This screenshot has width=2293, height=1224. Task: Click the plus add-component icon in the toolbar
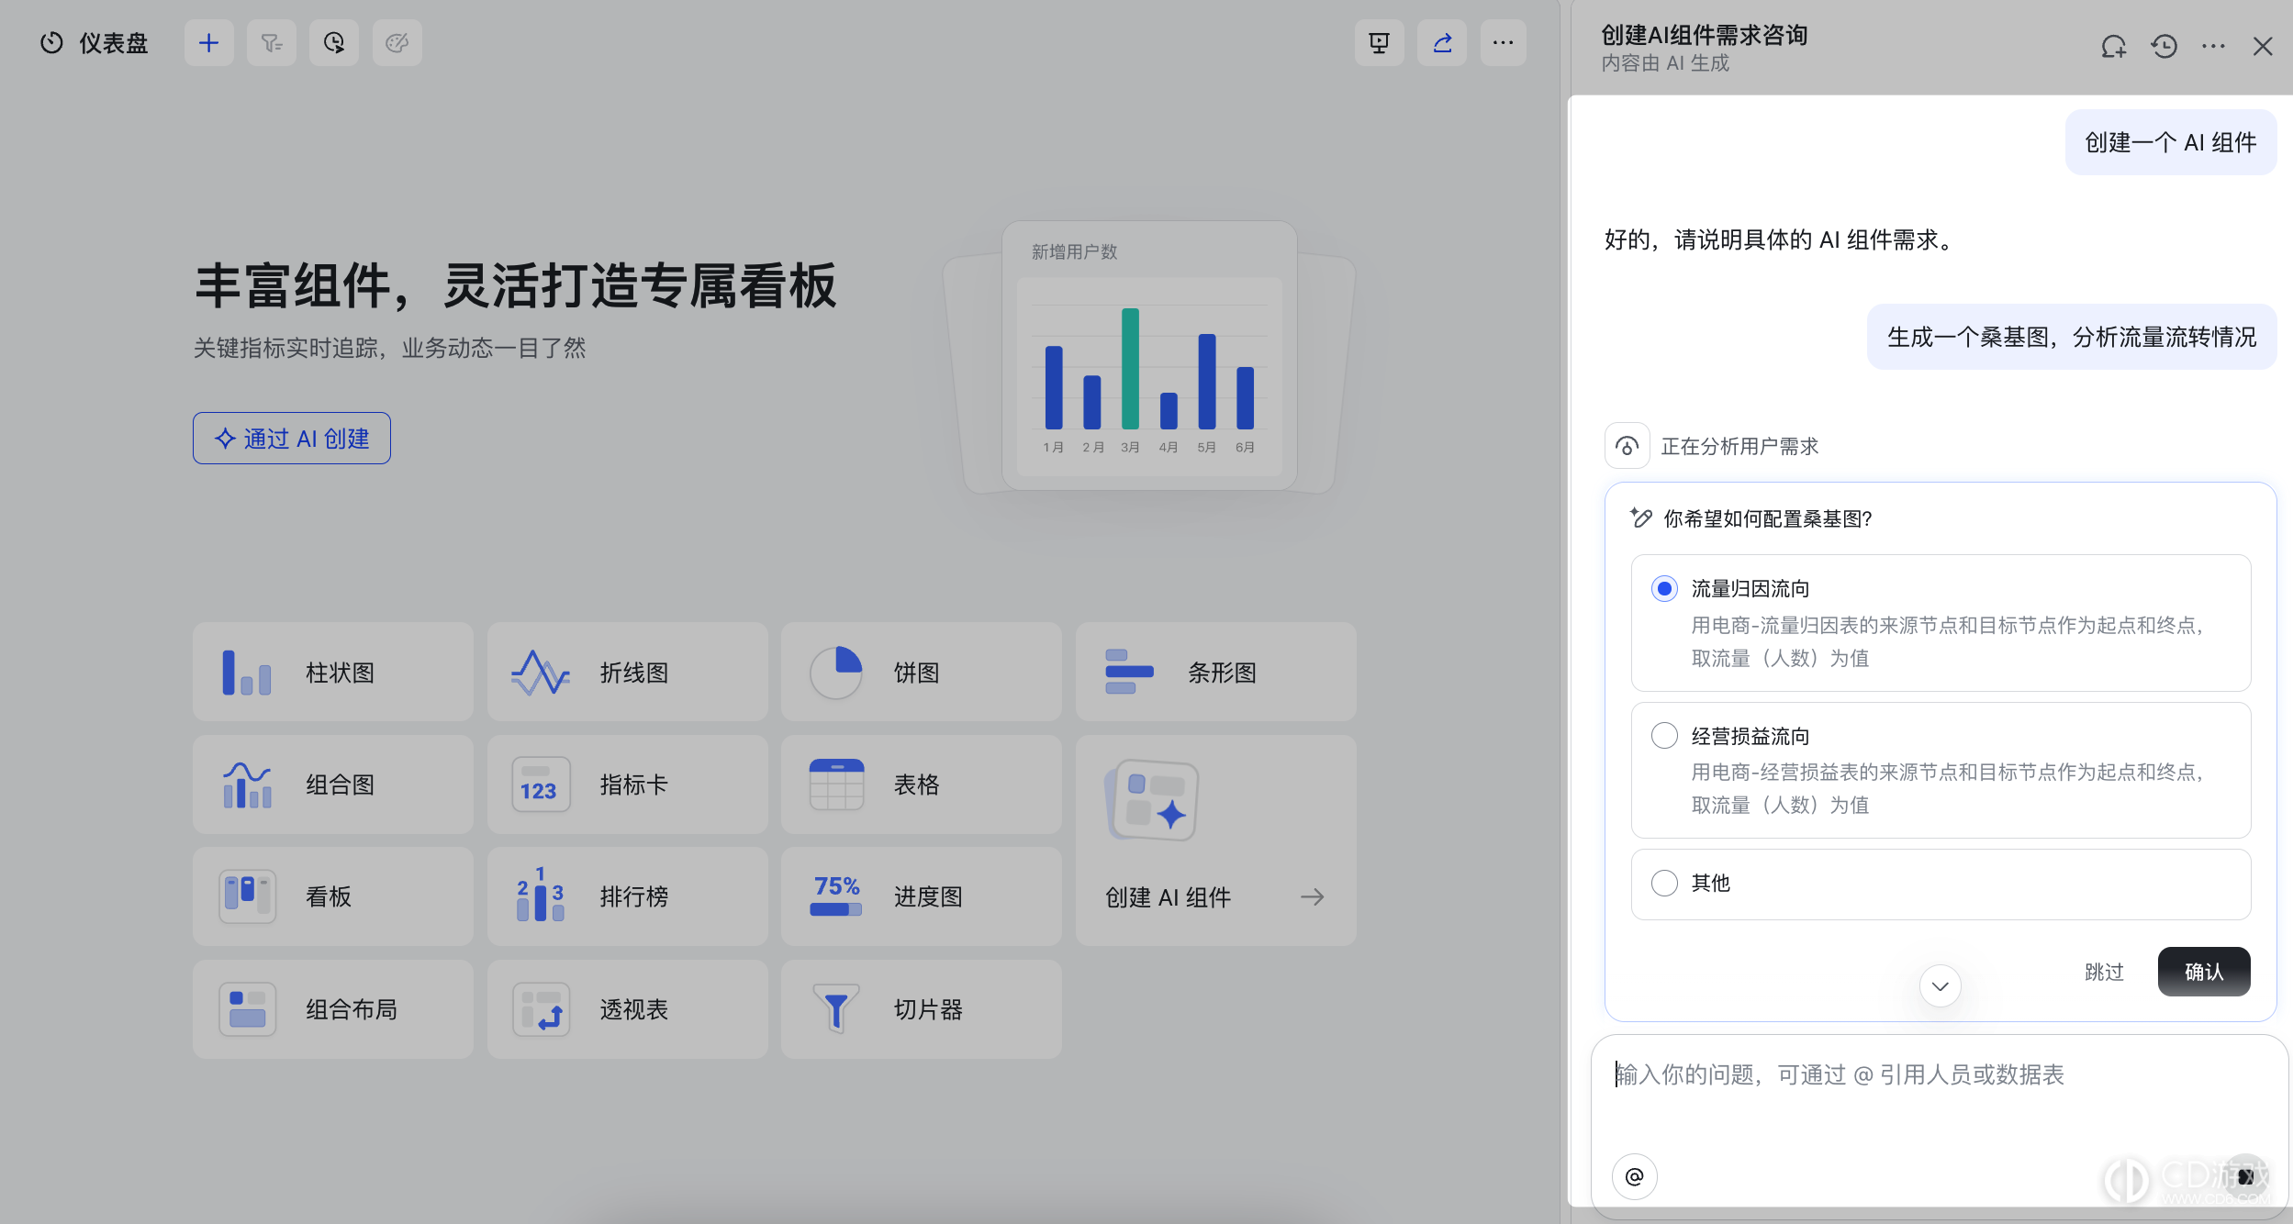click(x=209, y=43)
